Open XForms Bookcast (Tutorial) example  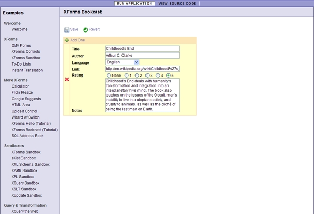35,130
